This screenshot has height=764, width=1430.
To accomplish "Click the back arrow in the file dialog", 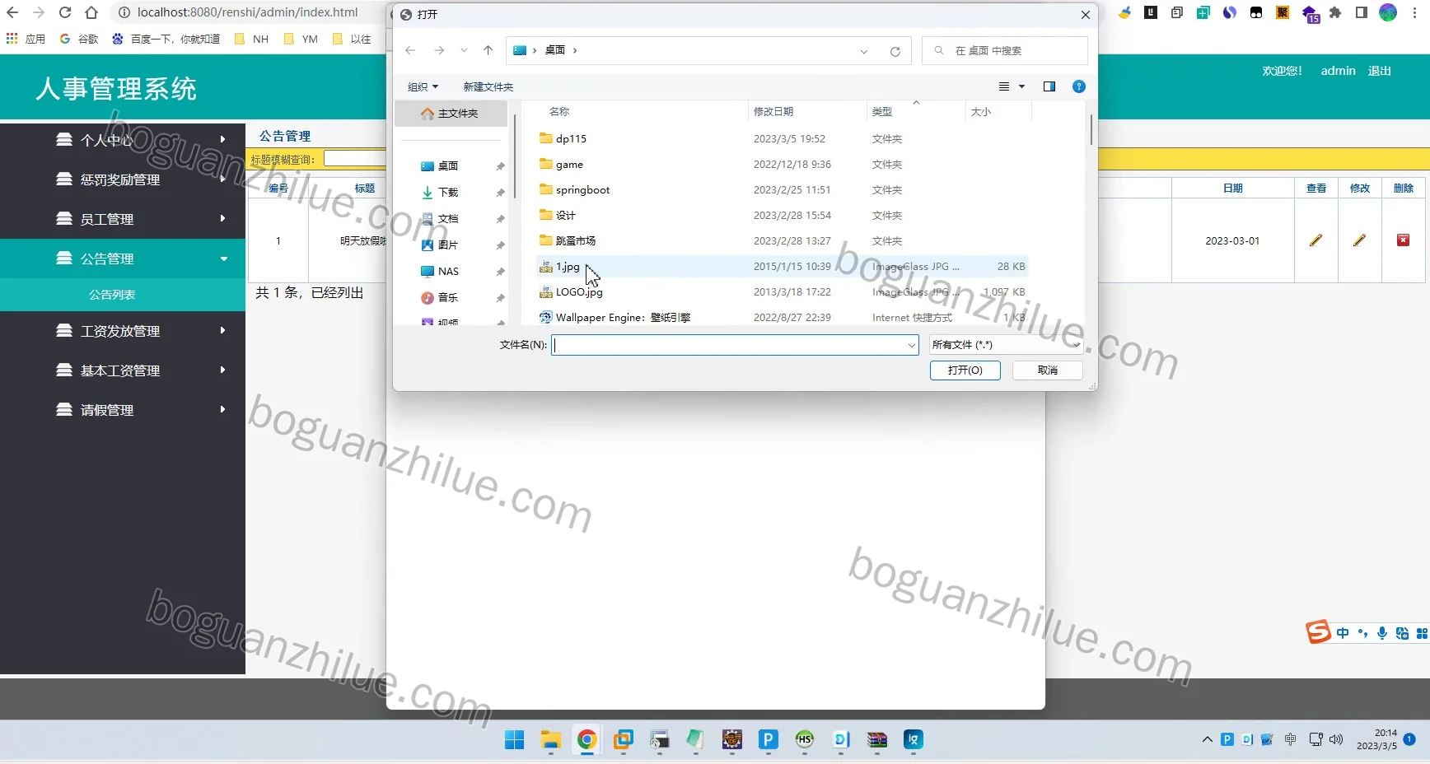I will tap(410, 50).
